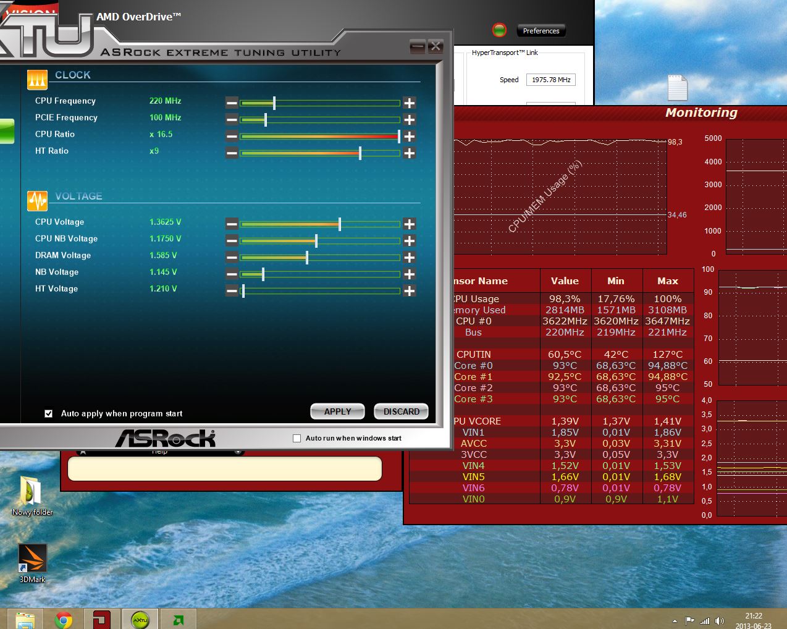Toggle Auto apply when program start checkbox
This screenshot has height=629, width=787.
point(49,413)
